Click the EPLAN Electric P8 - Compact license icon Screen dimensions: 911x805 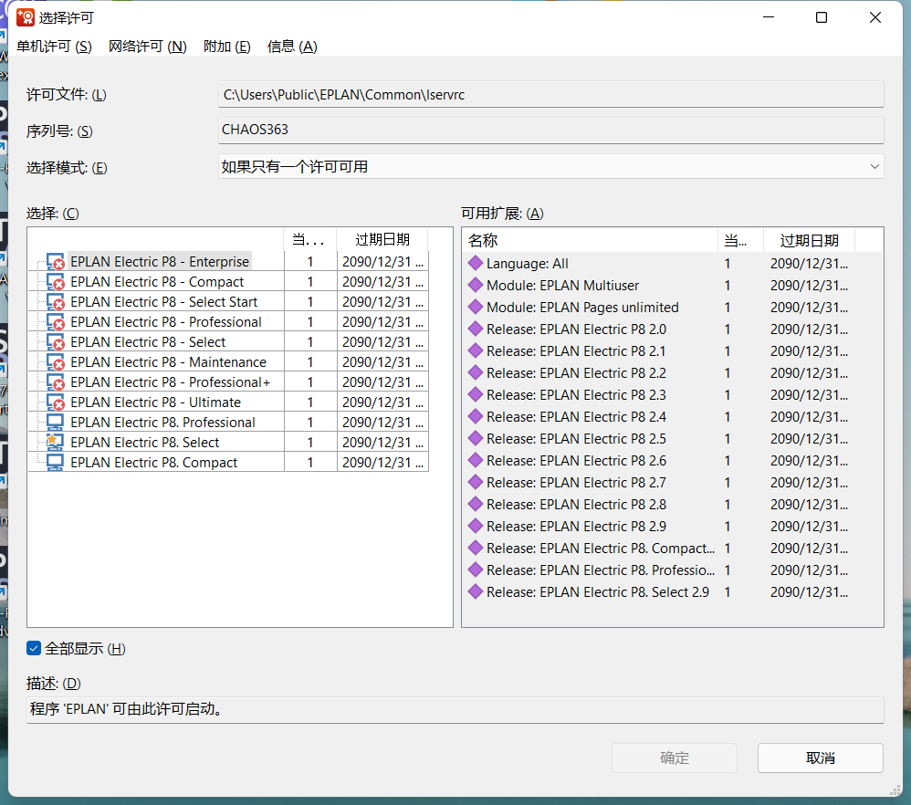click(56, 282)
